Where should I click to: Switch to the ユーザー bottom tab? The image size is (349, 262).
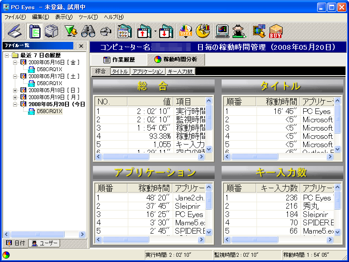[44, 243]
